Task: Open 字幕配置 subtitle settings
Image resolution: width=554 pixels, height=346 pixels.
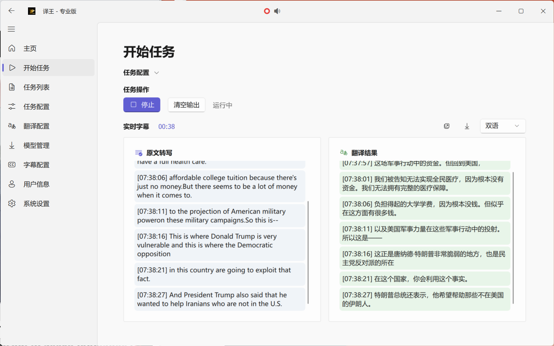Action: 36,165
